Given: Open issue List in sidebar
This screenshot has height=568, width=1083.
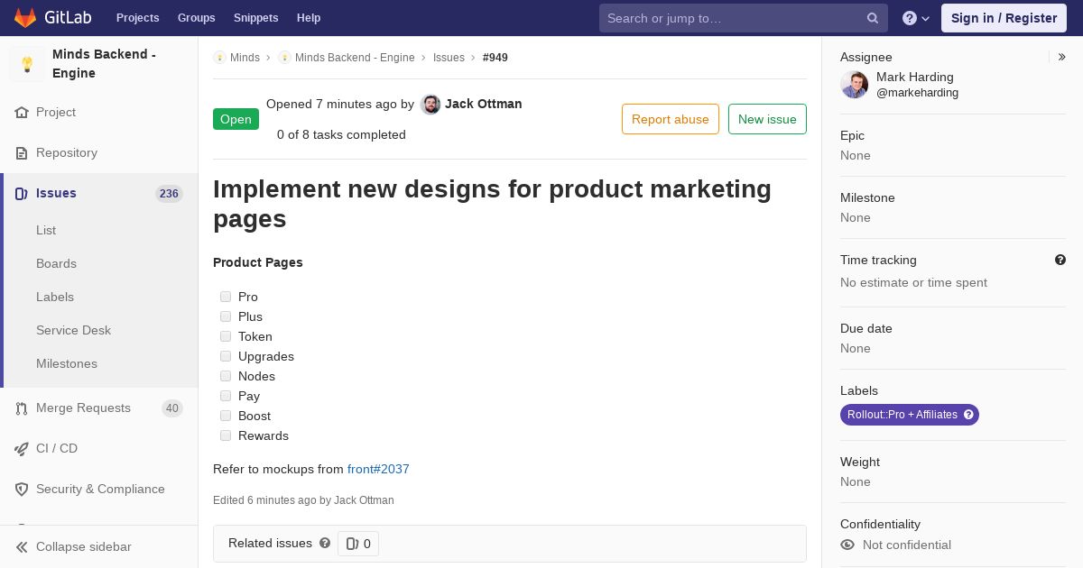Looking at the screenshot, I should (x=46, y=230).
